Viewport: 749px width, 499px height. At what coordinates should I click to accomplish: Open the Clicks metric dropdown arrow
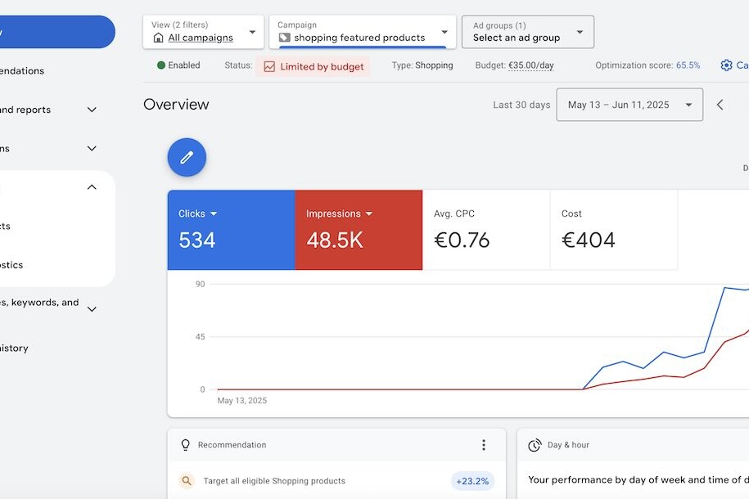(x=214, y=214)
